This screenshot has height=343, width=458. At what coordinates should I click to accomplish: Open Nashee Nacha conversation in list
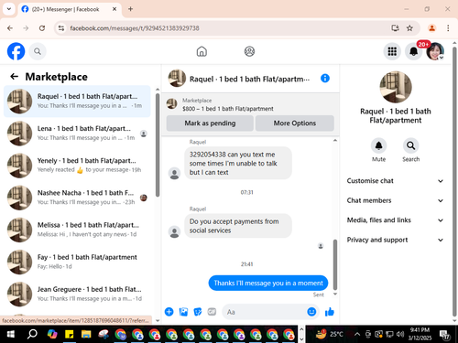pyautogui.click(x=77, y=198)
